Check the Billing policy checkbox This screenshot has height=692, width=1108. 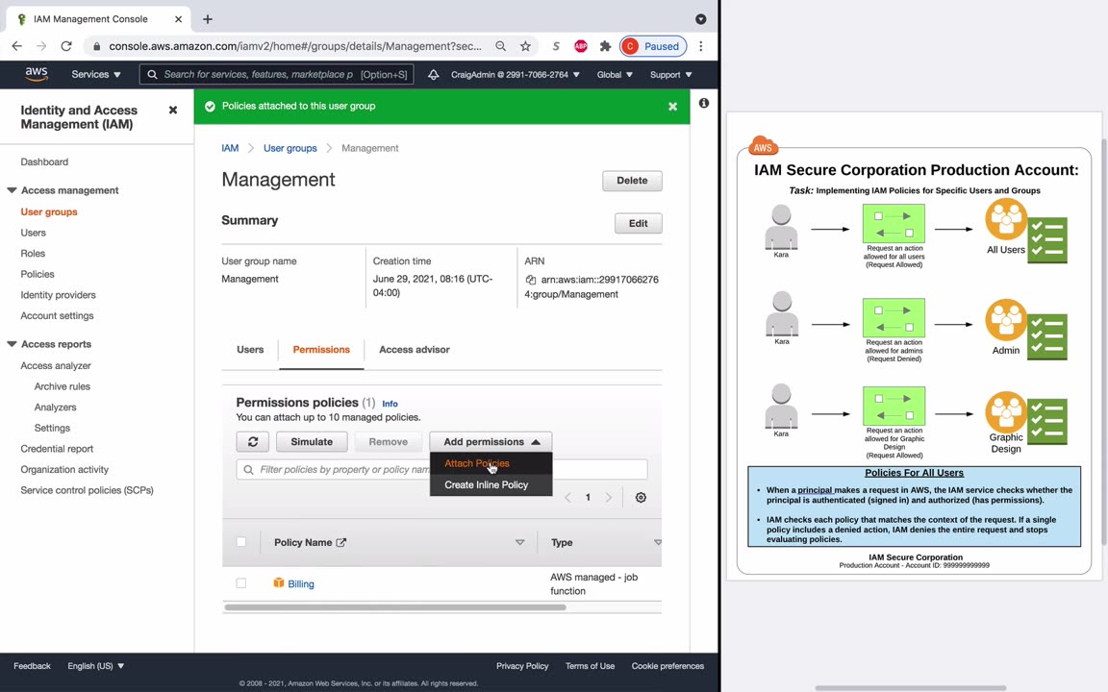[x=241, y=583]
